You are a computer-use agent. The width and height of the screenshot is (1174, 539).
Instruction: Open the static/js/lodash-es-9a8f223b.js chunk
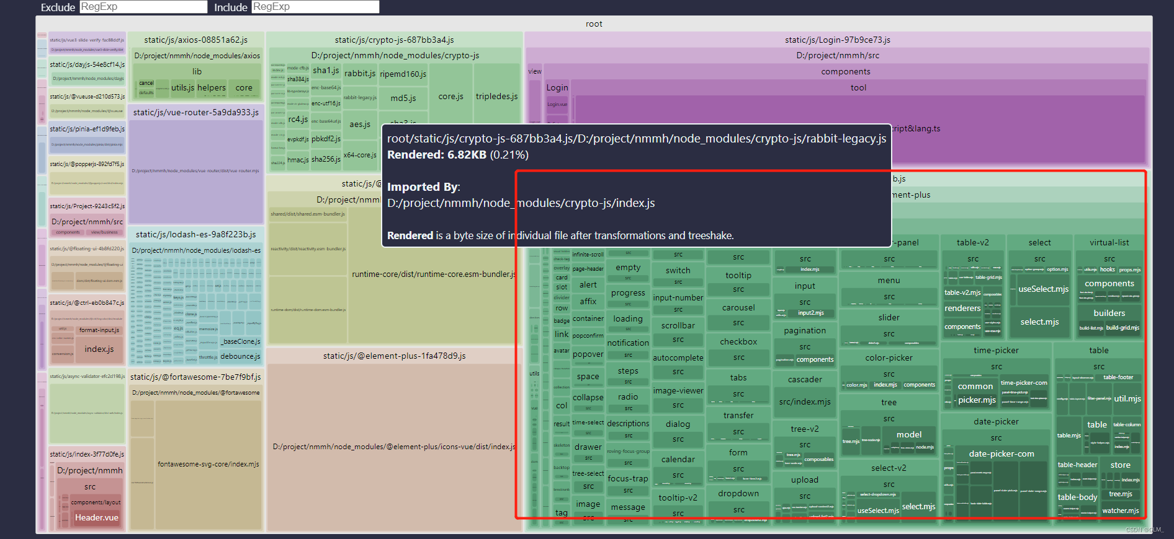click(196, 234)
